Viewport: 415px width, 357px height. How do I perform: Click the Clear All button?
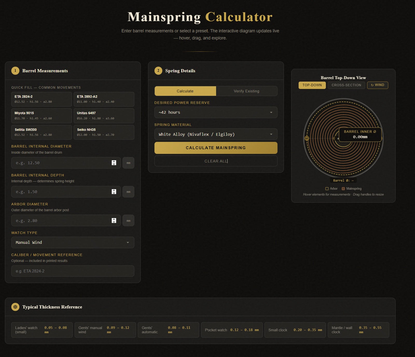tap(216, 161)
